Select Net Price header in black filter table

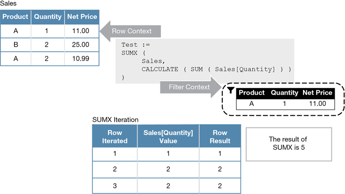(x=317, y=93)
